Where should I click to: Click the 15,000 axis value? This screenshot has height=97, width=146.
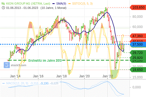[x=138, y=77]
